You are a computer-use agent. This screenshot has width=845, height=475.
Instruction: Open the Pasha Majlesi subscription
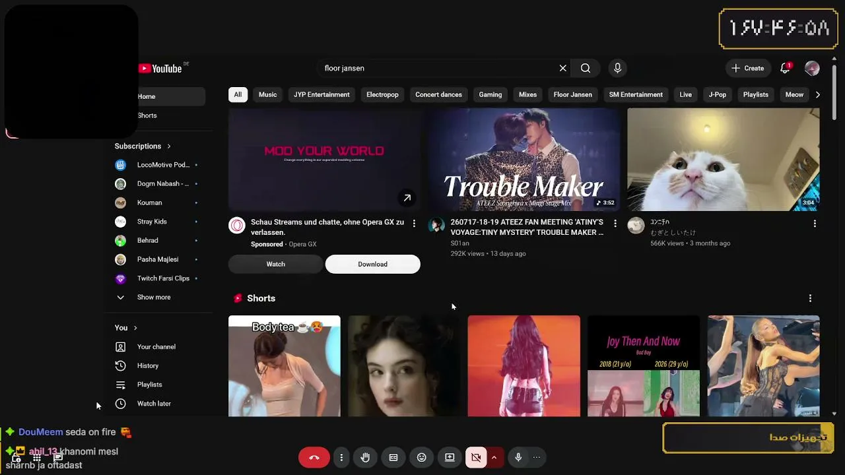[x=157, y=259]
